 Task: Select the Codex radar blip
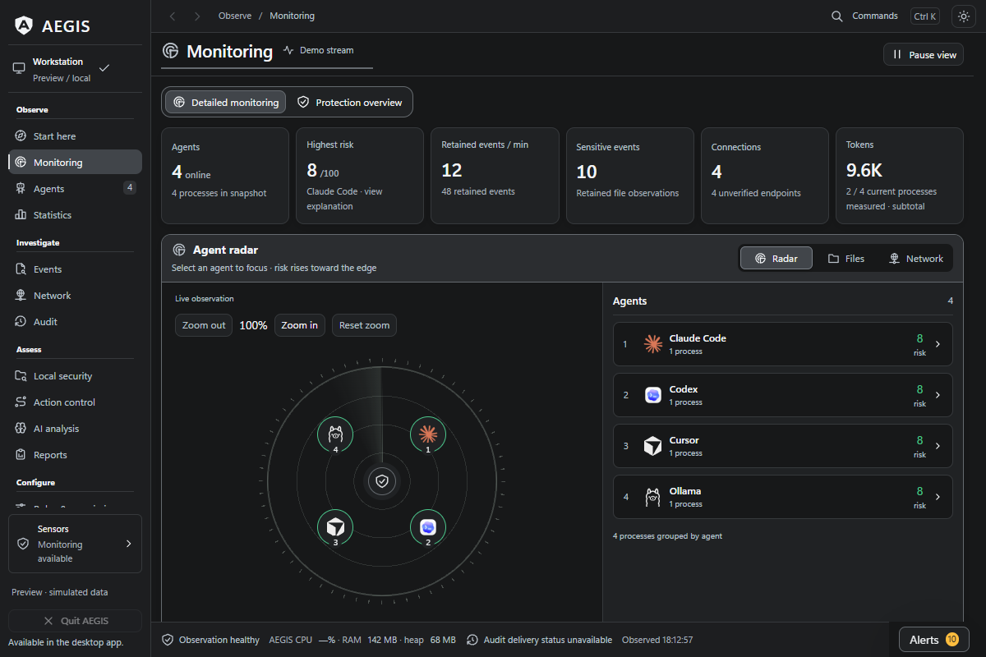pyautogui.click(x=428, y=527)
